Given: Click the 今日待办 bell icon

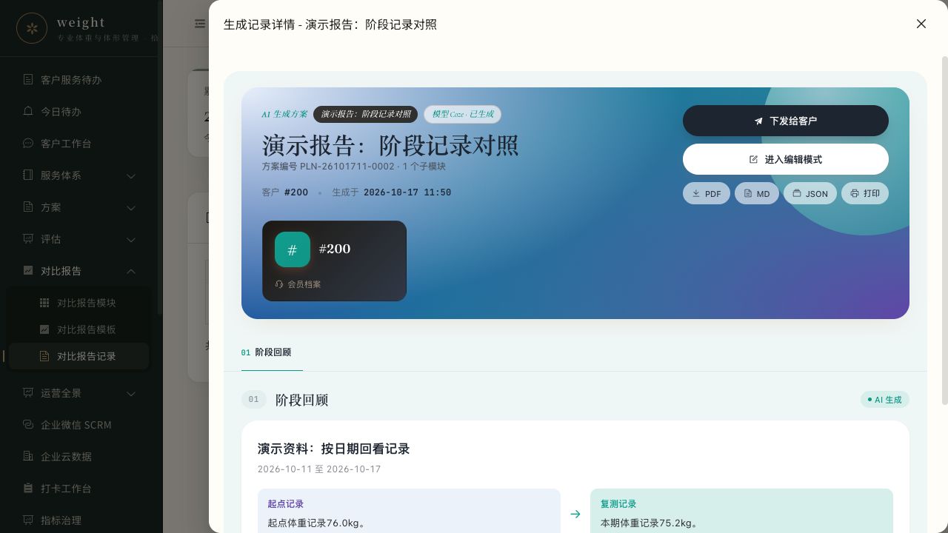Looking at the screenshot, I should [x=28, y=112].
